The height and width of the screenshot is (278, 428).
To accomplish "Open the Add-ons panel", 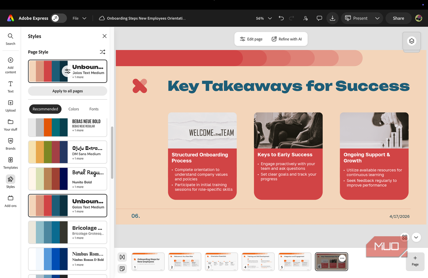I will tap(11, 202).
